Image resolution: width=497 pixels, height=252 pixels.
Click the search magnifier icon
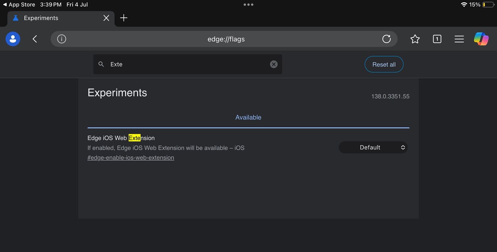[101, 64]
